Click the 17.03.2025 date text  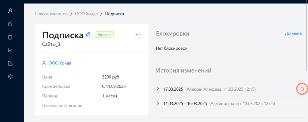point(173,89)
